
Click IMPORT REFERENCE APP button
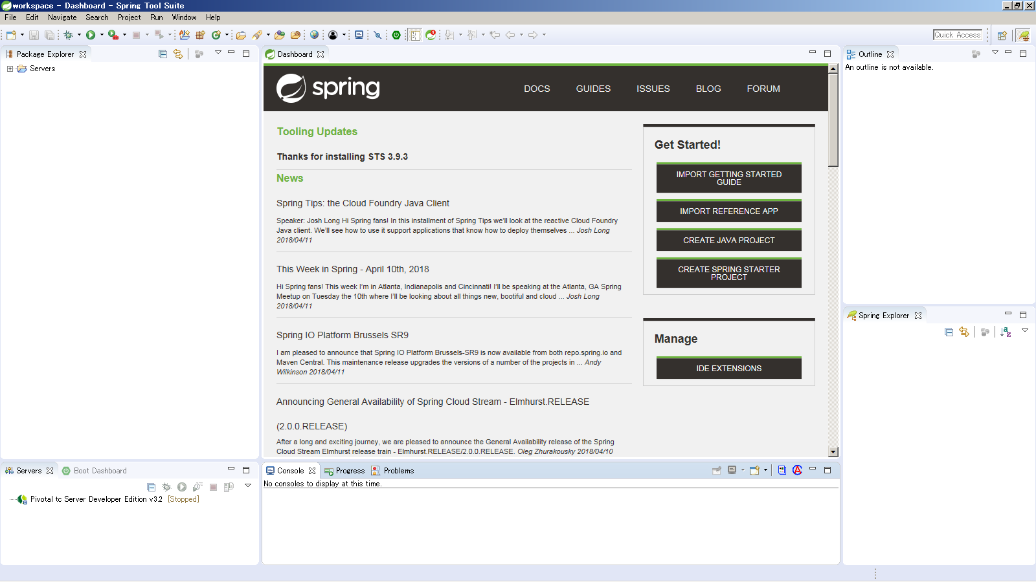point(729,211)
